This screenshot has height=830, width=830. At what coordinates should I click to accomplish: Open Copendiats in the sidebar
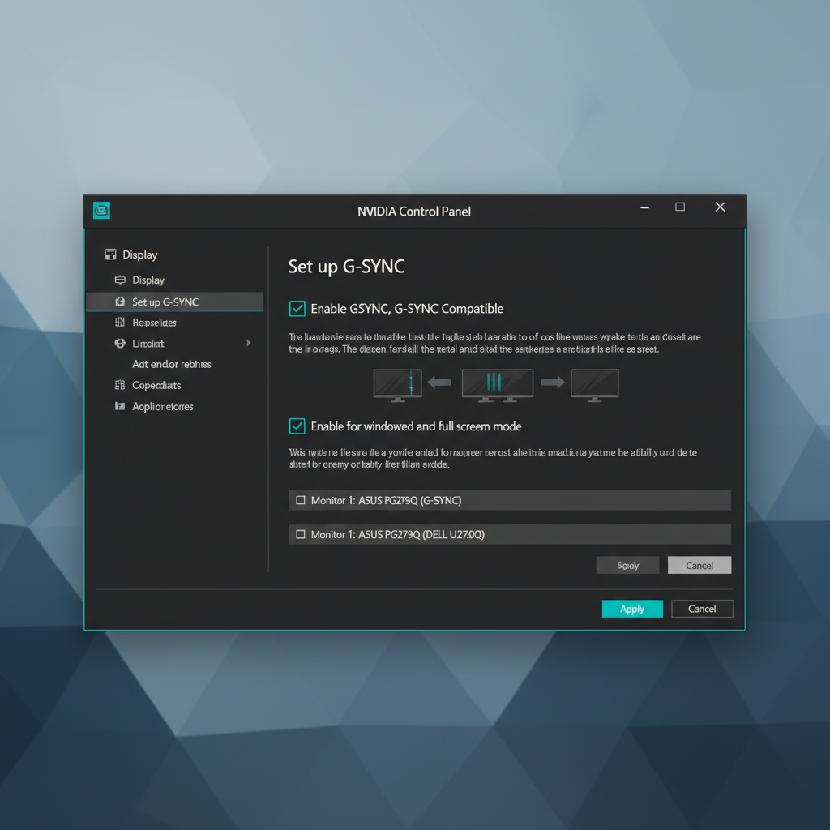click(x=156, y=385)
